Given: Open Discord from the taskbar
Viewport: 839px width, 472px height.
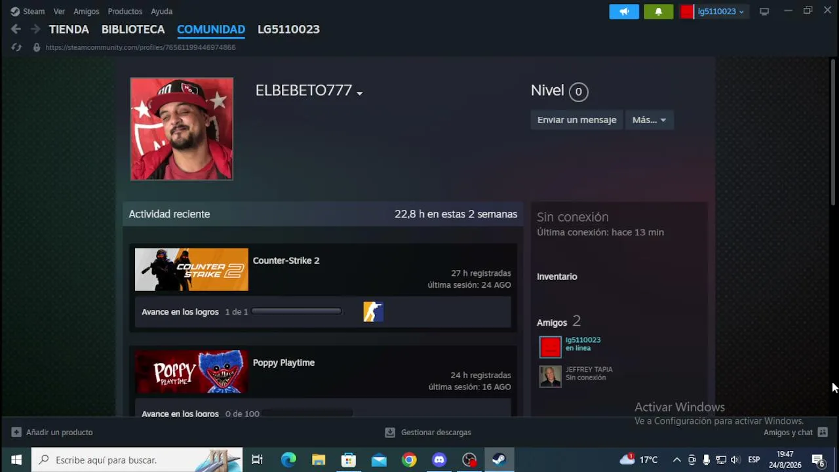Looking at the screenshot, I should (x=439, y=460).
